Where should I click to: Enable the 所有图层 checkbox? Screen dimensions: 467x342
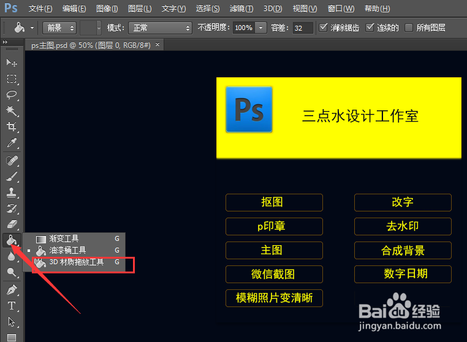[409, 28]
